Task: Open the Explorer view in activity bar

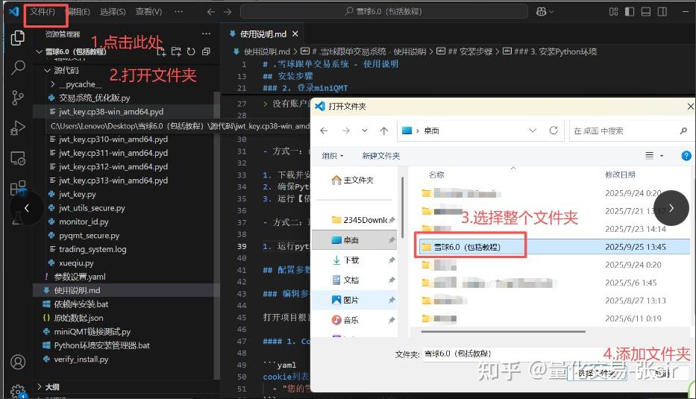Action: 18,38
